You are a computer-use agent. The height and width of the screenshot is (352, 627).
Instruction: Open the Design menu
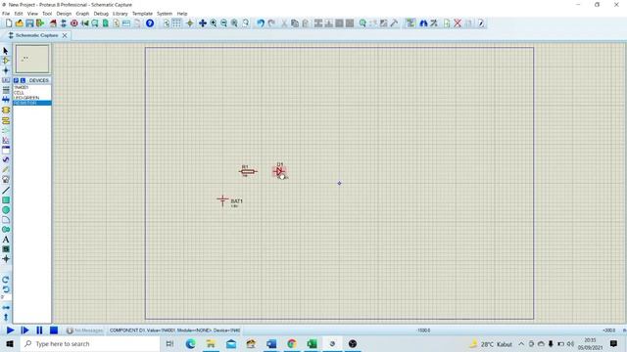[x=64, y=13]
